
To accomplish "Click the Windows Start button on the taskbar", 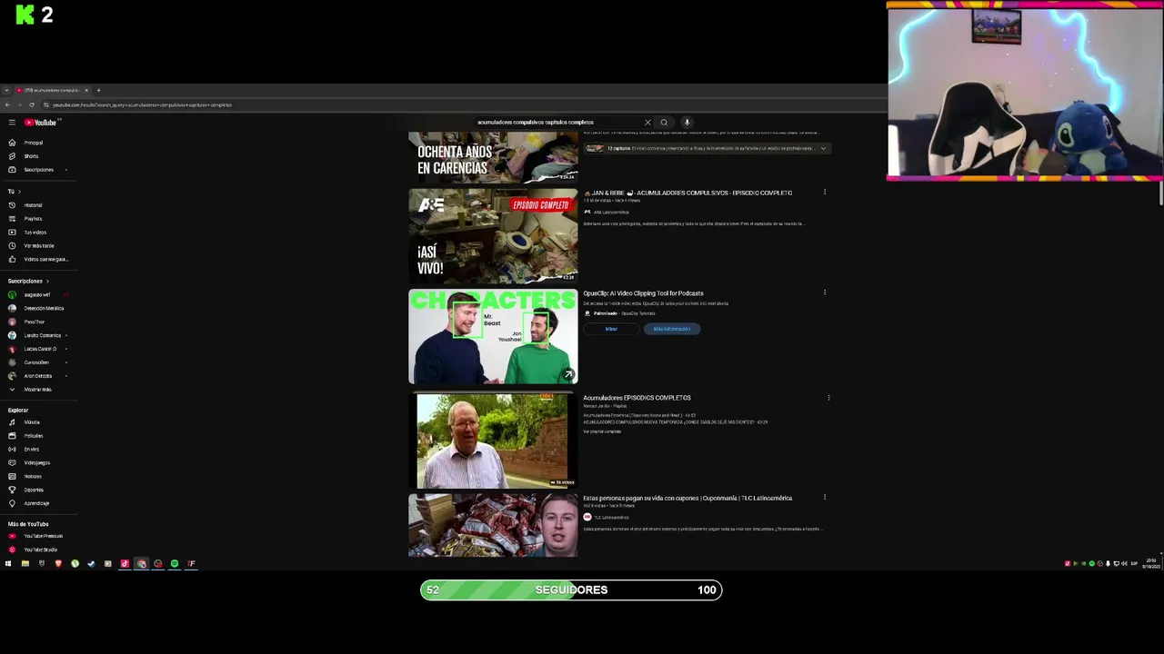I will (x=8, y=564).
